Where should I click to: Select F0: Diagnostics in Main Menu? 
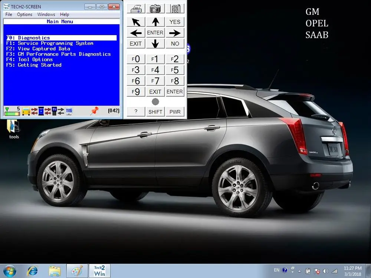click(34, 38)
